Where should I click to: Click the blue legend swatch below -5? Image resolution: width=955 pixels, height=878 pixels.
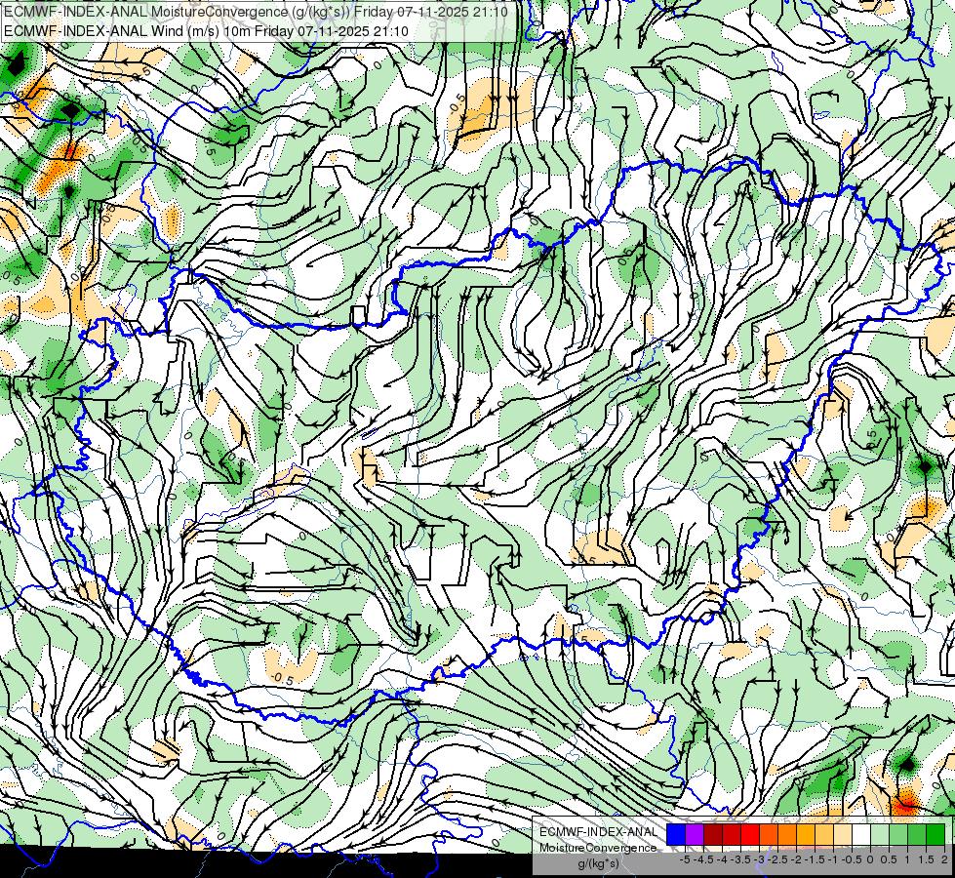pyautogui.click(x=676, y=835)
